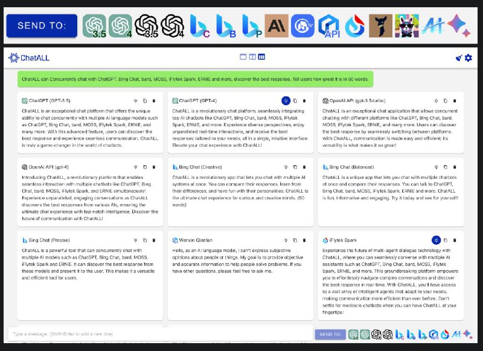This screenshot has width=483, height=351.
Task: Highlight the Bing Chat (Balanced) response
Action: click(436, 167)
